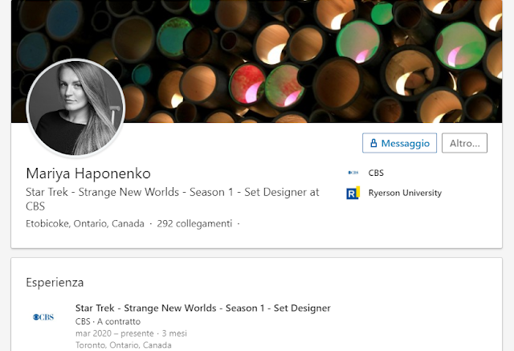Click the Etobicoke, Ontario, Canada location
The height and width of the screenshot is (351, 514).
click(x=85, y=223)
